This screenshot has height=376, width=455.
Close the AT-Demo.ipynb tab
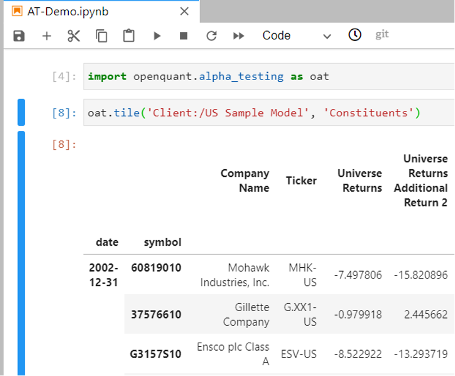point(184,12)
